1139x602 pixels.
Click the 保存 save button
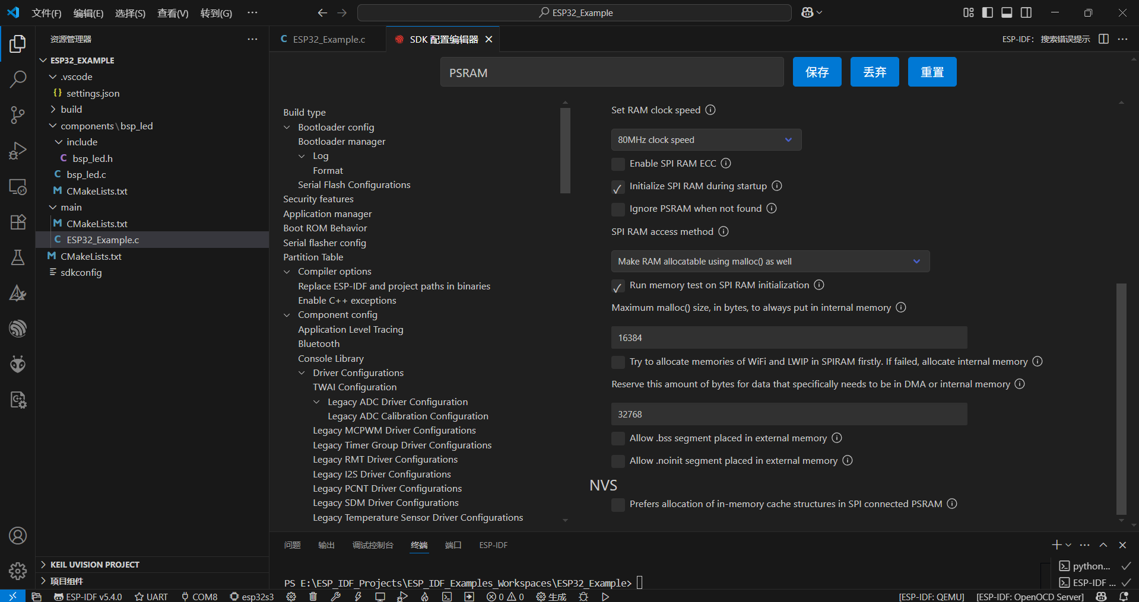click(817, 72)
